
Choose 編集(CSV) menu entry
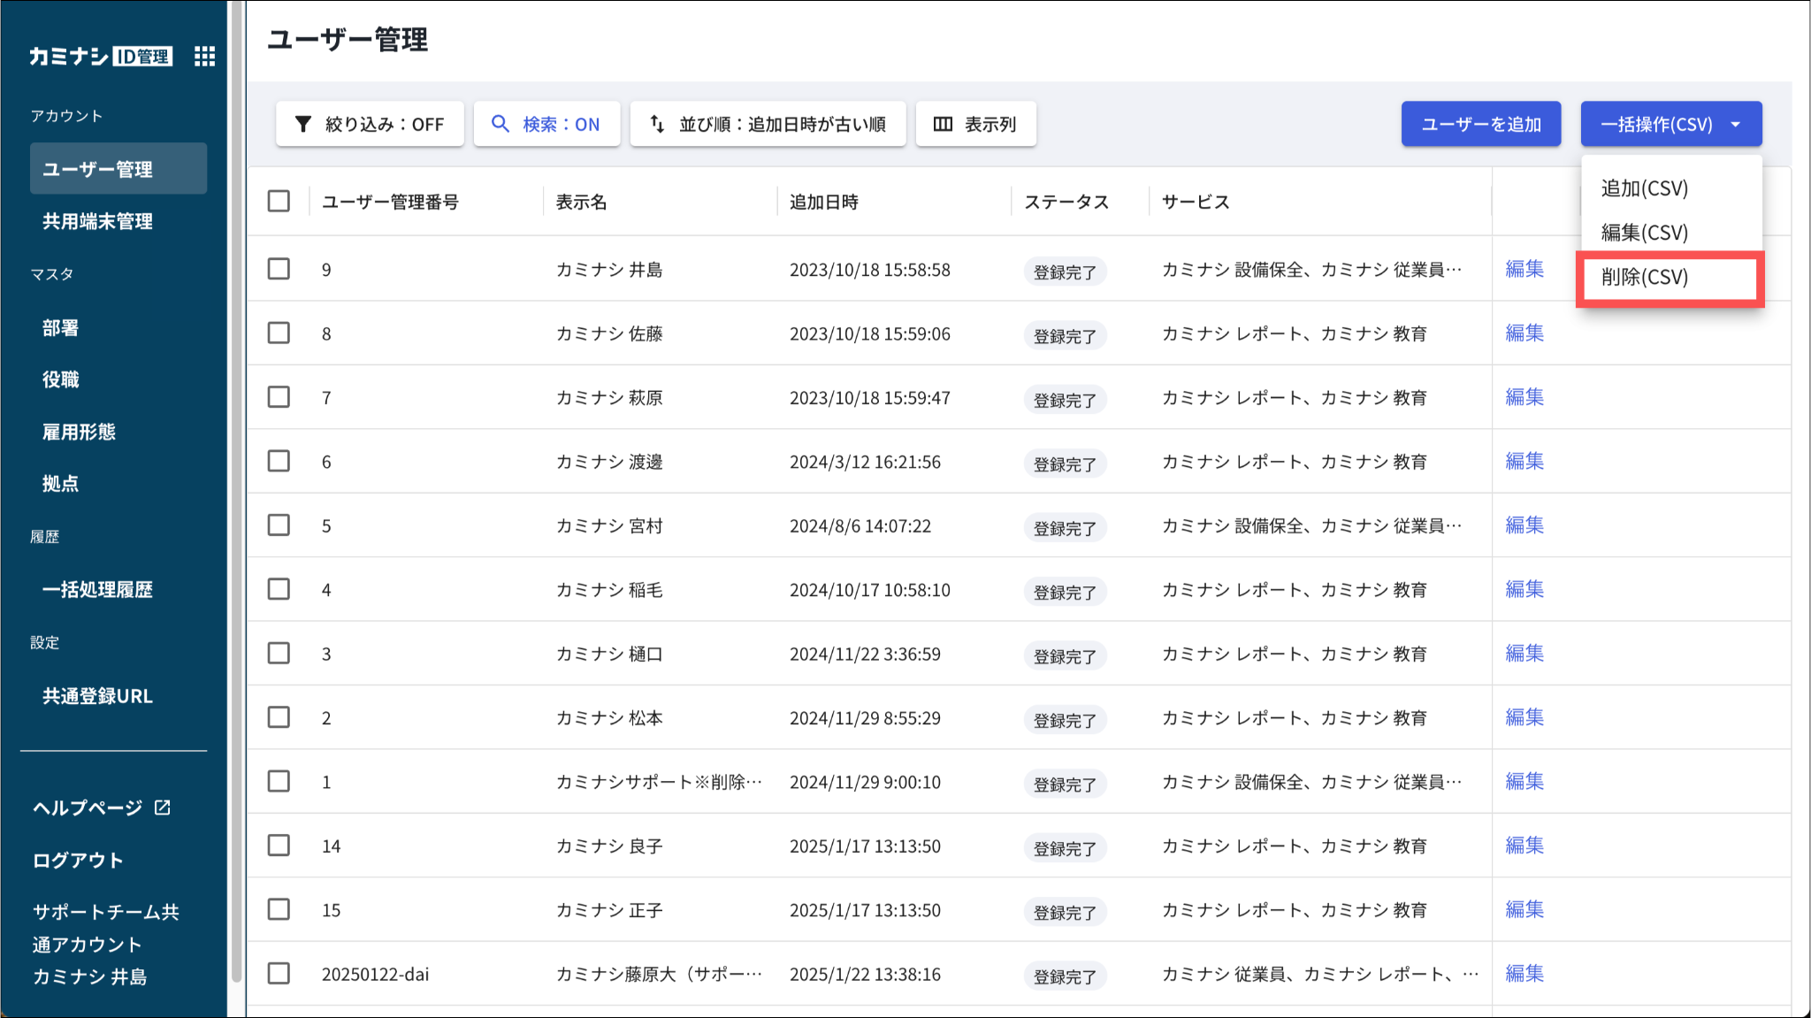tap(1645, 233)
